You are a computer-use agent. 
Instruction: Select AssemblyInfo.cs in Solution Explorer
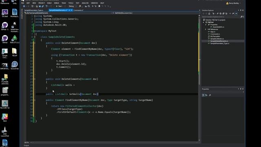tap(218, 27)
